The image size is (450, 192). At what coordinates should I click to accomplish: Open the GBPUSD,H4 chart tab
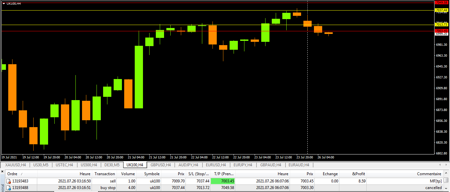point(160,165)
